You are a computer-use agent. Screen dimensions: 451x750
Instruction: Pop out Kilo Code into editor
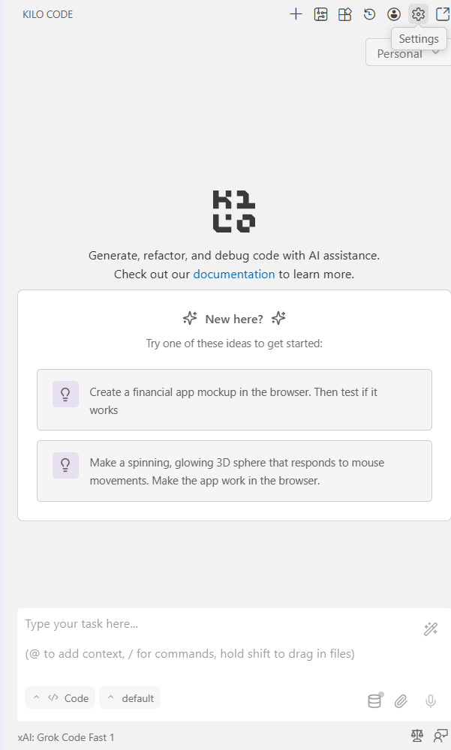[x=443, y=14]
